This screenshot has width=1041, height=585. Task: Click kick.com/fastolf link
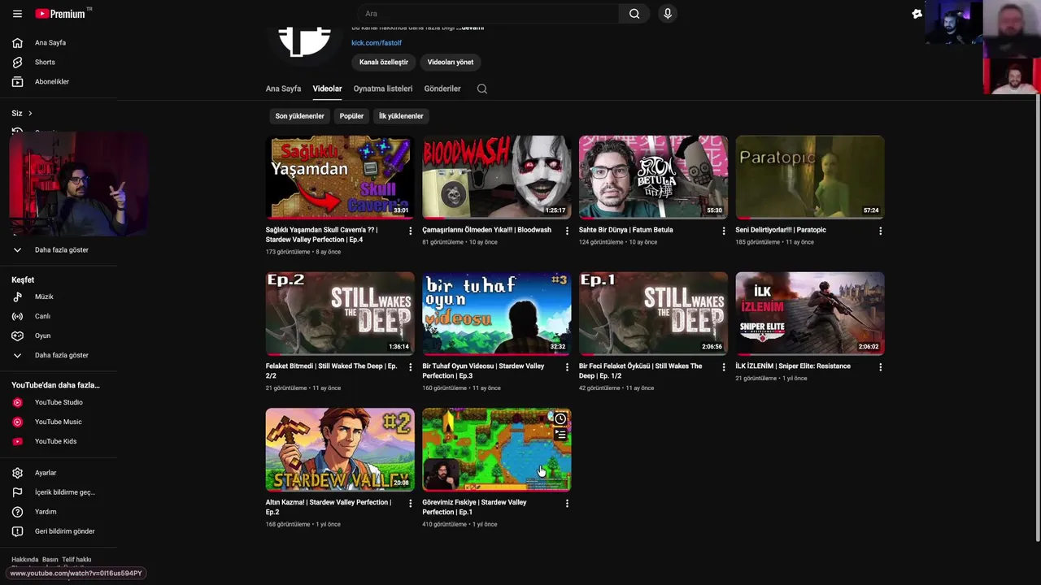[377, 43]
